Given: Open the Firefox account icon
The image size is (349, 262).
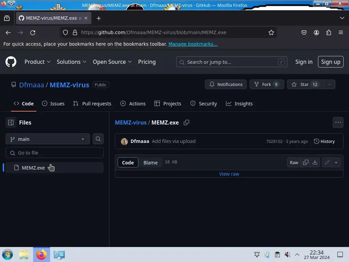Looking at the screenshot, I should [316, 32].
